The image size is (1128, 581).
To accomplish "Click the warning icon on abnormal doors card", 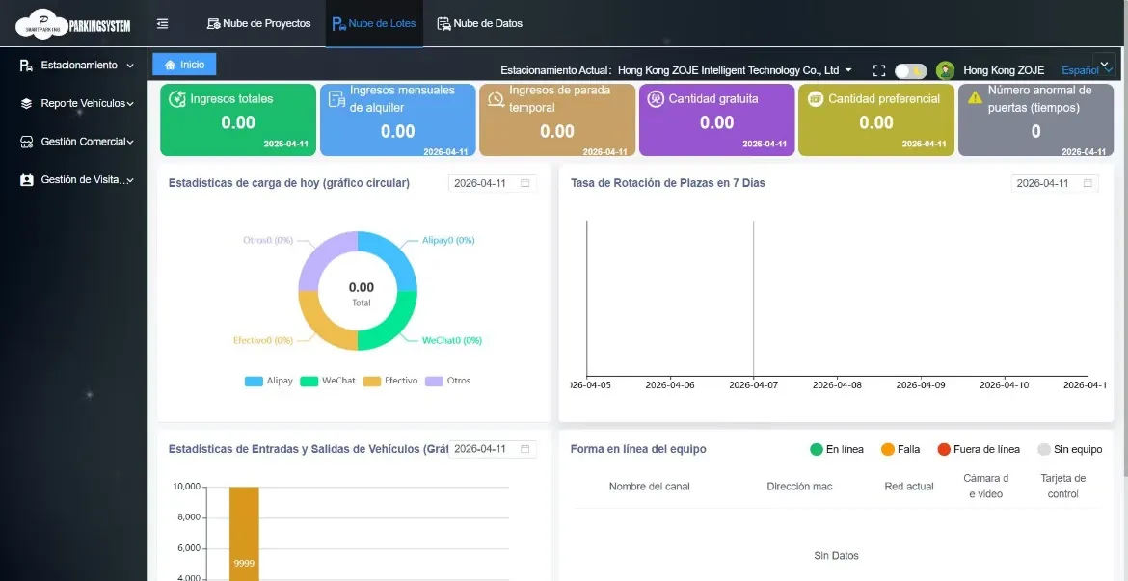I will click(975, 97).
